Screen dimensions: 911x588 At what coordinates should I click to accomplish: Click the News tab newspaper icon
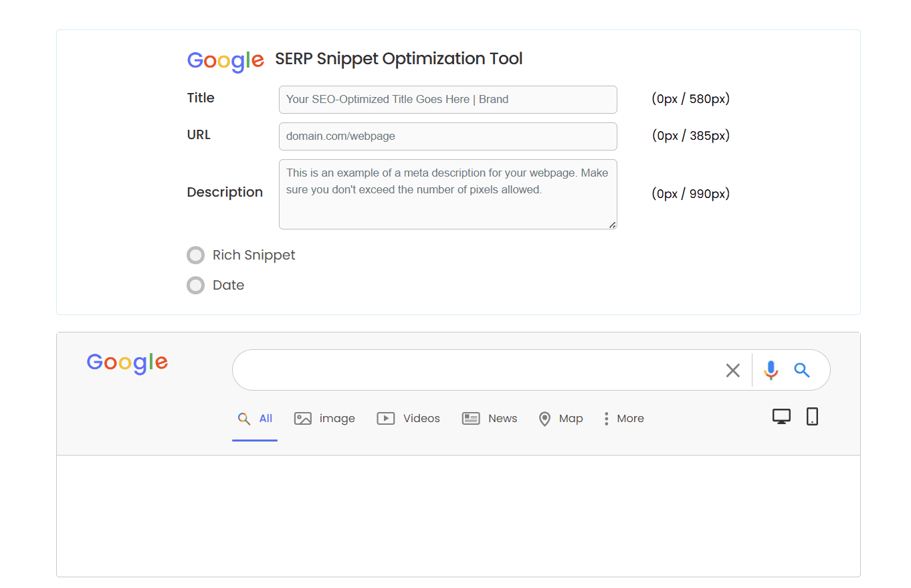[471, 419]
